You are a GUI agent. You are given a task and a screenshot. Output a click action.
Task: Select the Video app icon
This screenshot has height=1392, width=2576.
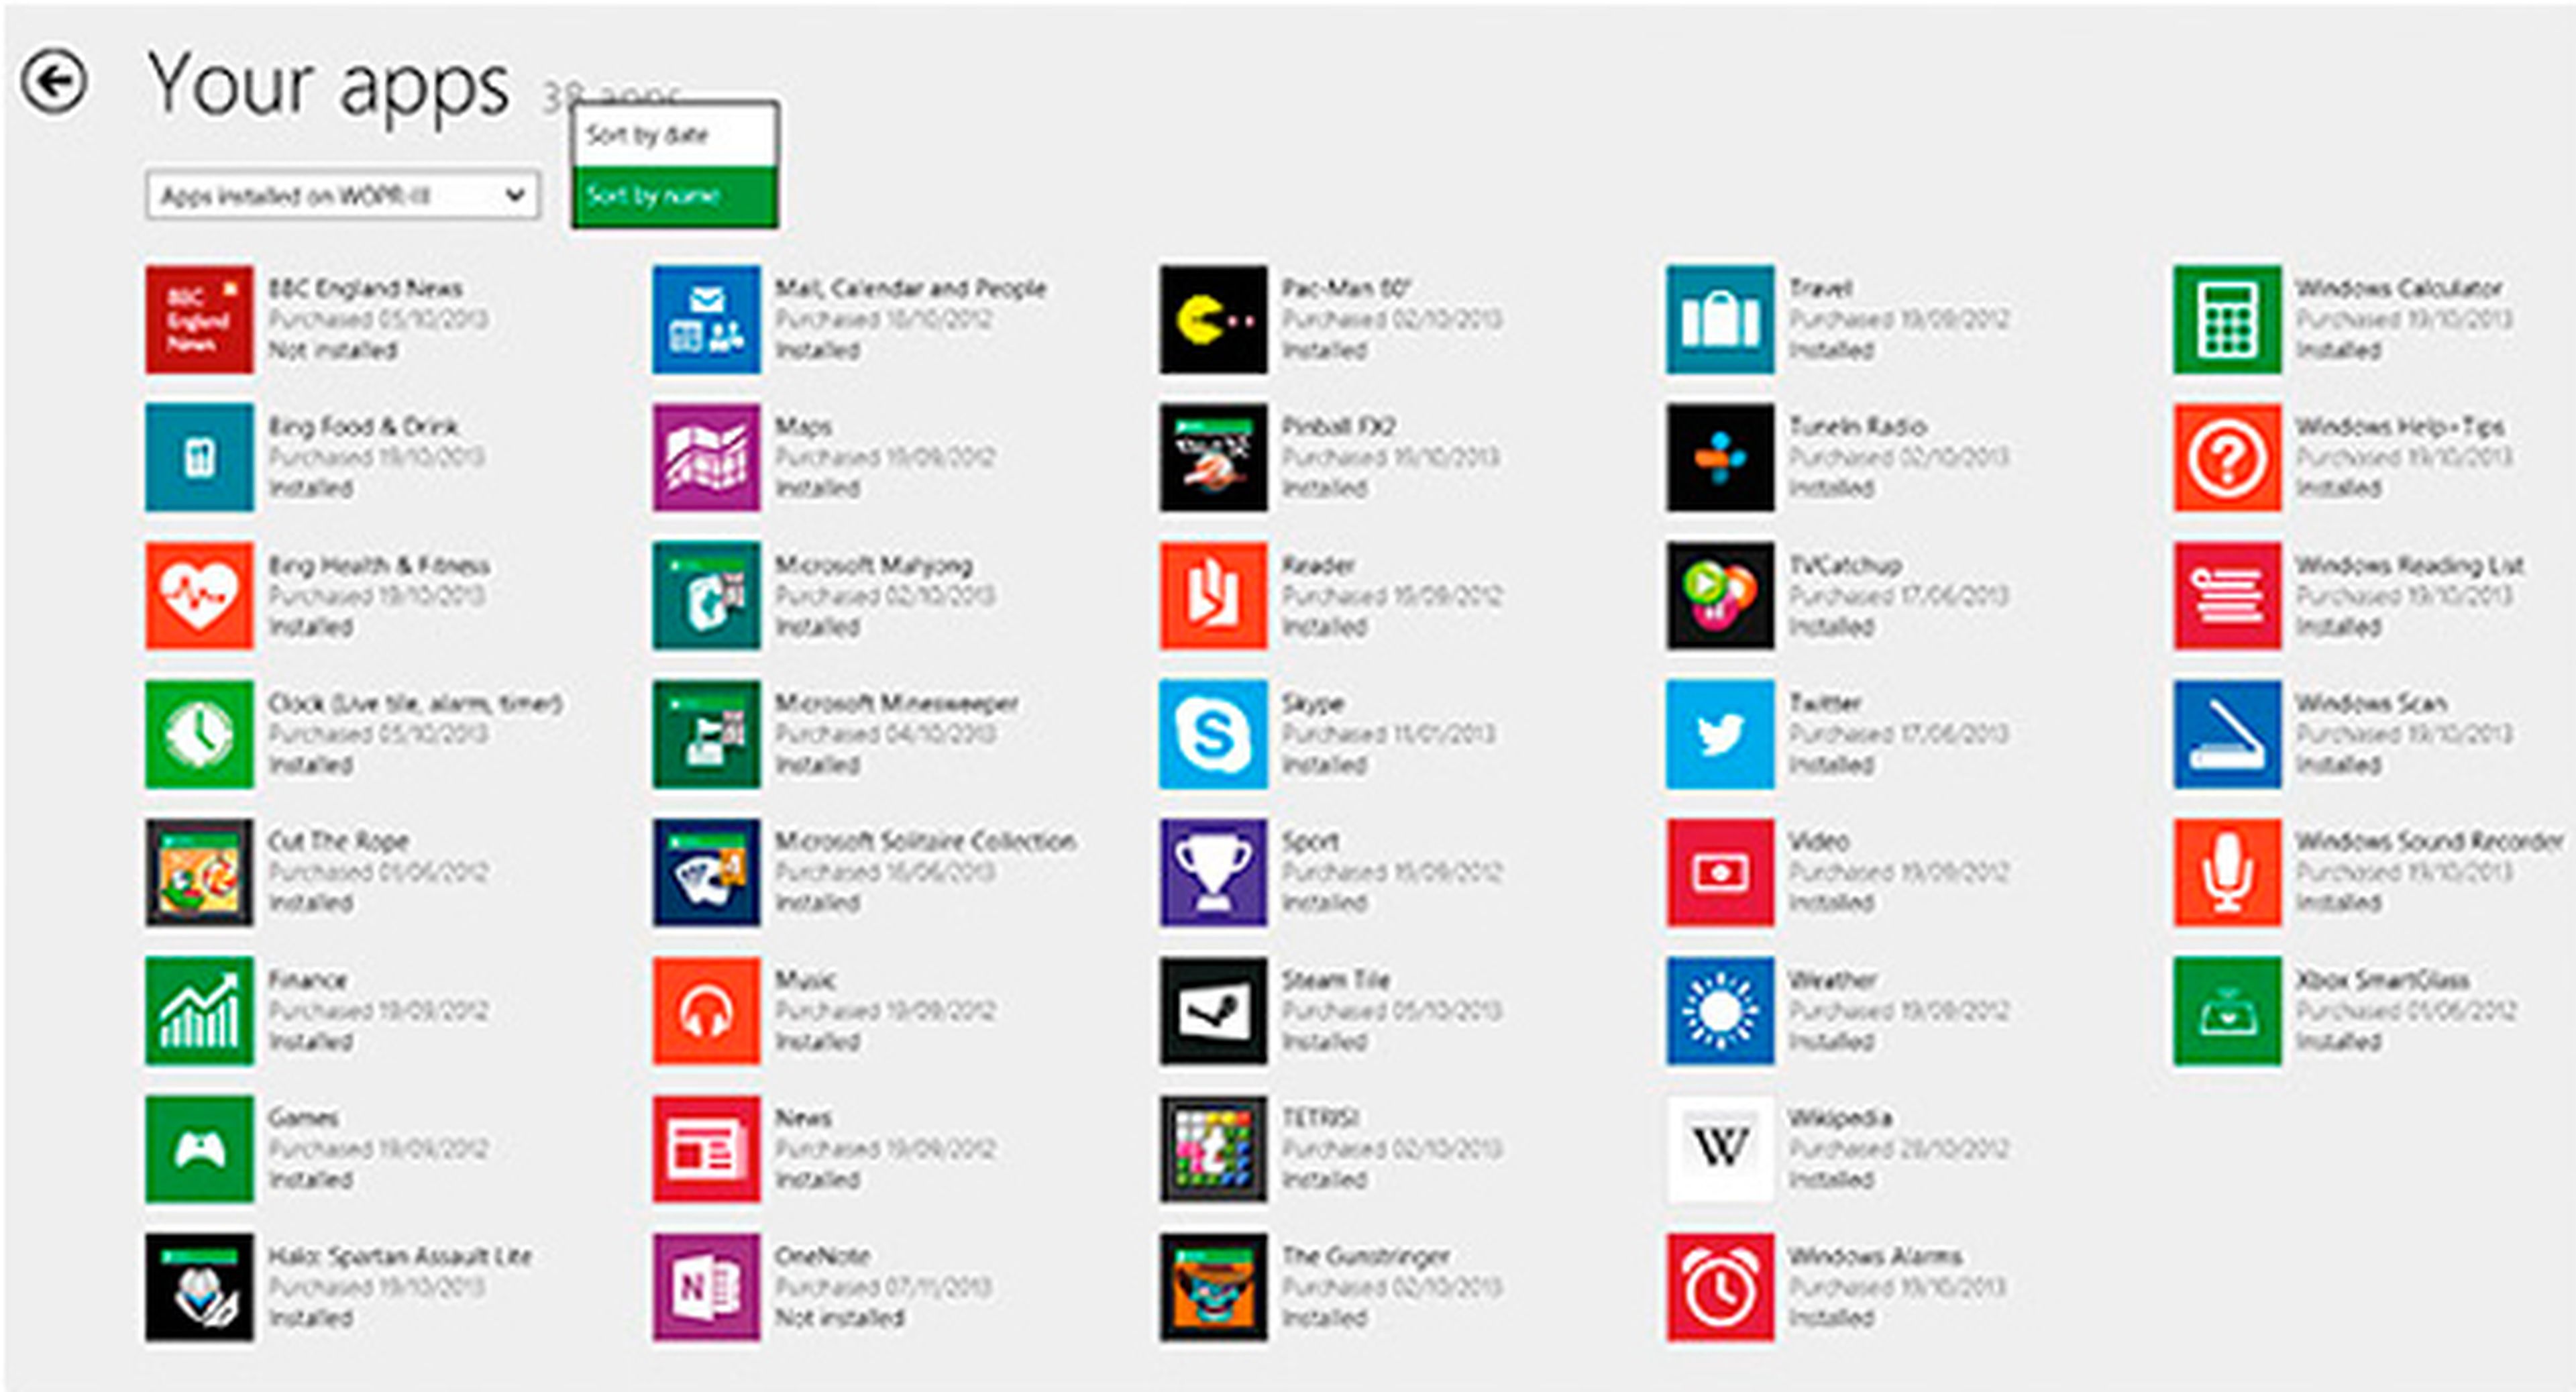point(1720,872)
